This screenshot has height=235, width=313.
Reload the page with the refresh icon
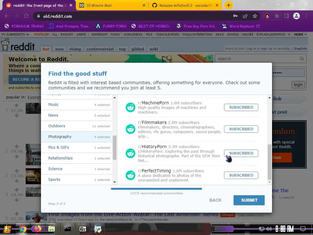[26, 16]
